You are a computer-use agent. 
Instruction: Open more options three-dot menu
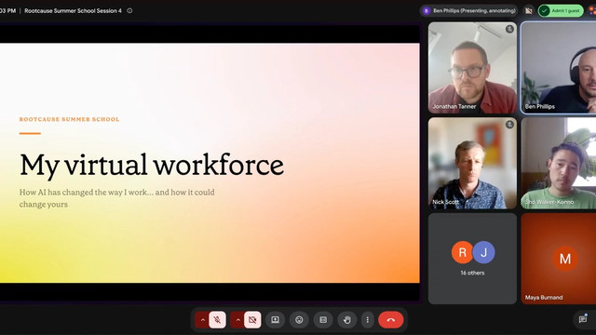367,320
